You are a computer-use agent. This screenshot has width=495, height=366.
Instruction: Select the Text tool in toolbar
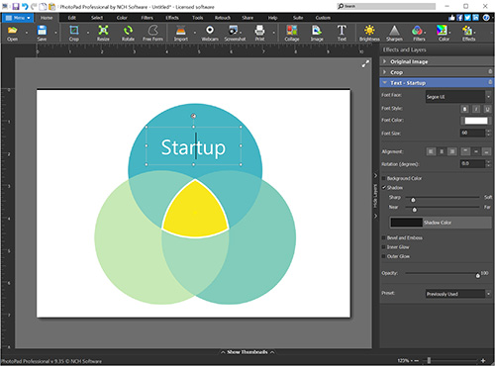point(342,33)
